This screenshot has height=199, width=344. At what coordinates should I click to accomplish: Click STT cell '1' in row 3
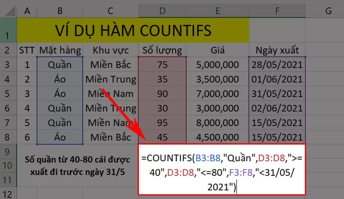pyautogui.click(x=27, y=65)
